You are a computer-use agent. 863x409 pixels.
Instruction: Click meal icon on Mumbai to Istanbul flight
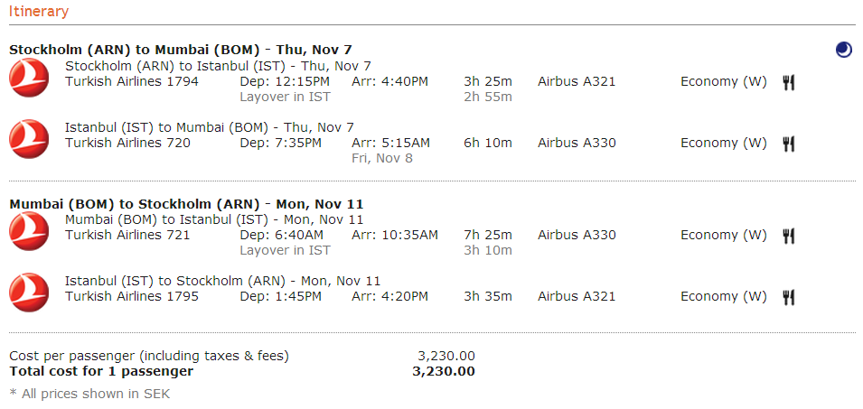789,236
